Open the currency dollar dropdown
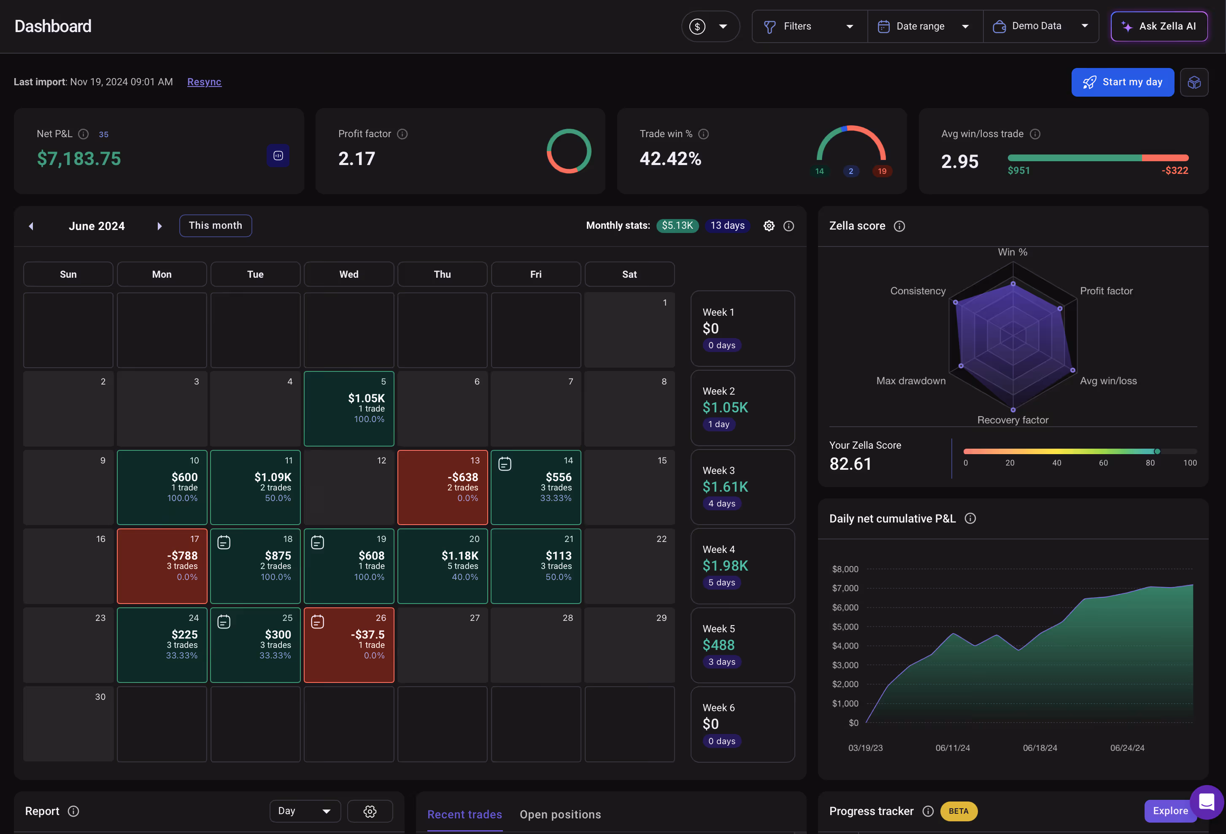Viewport: 1226px width, 834px height. pos(710,27)
